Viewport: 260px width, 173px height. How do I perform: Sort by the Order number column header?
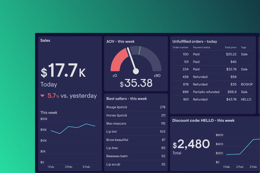181,47
